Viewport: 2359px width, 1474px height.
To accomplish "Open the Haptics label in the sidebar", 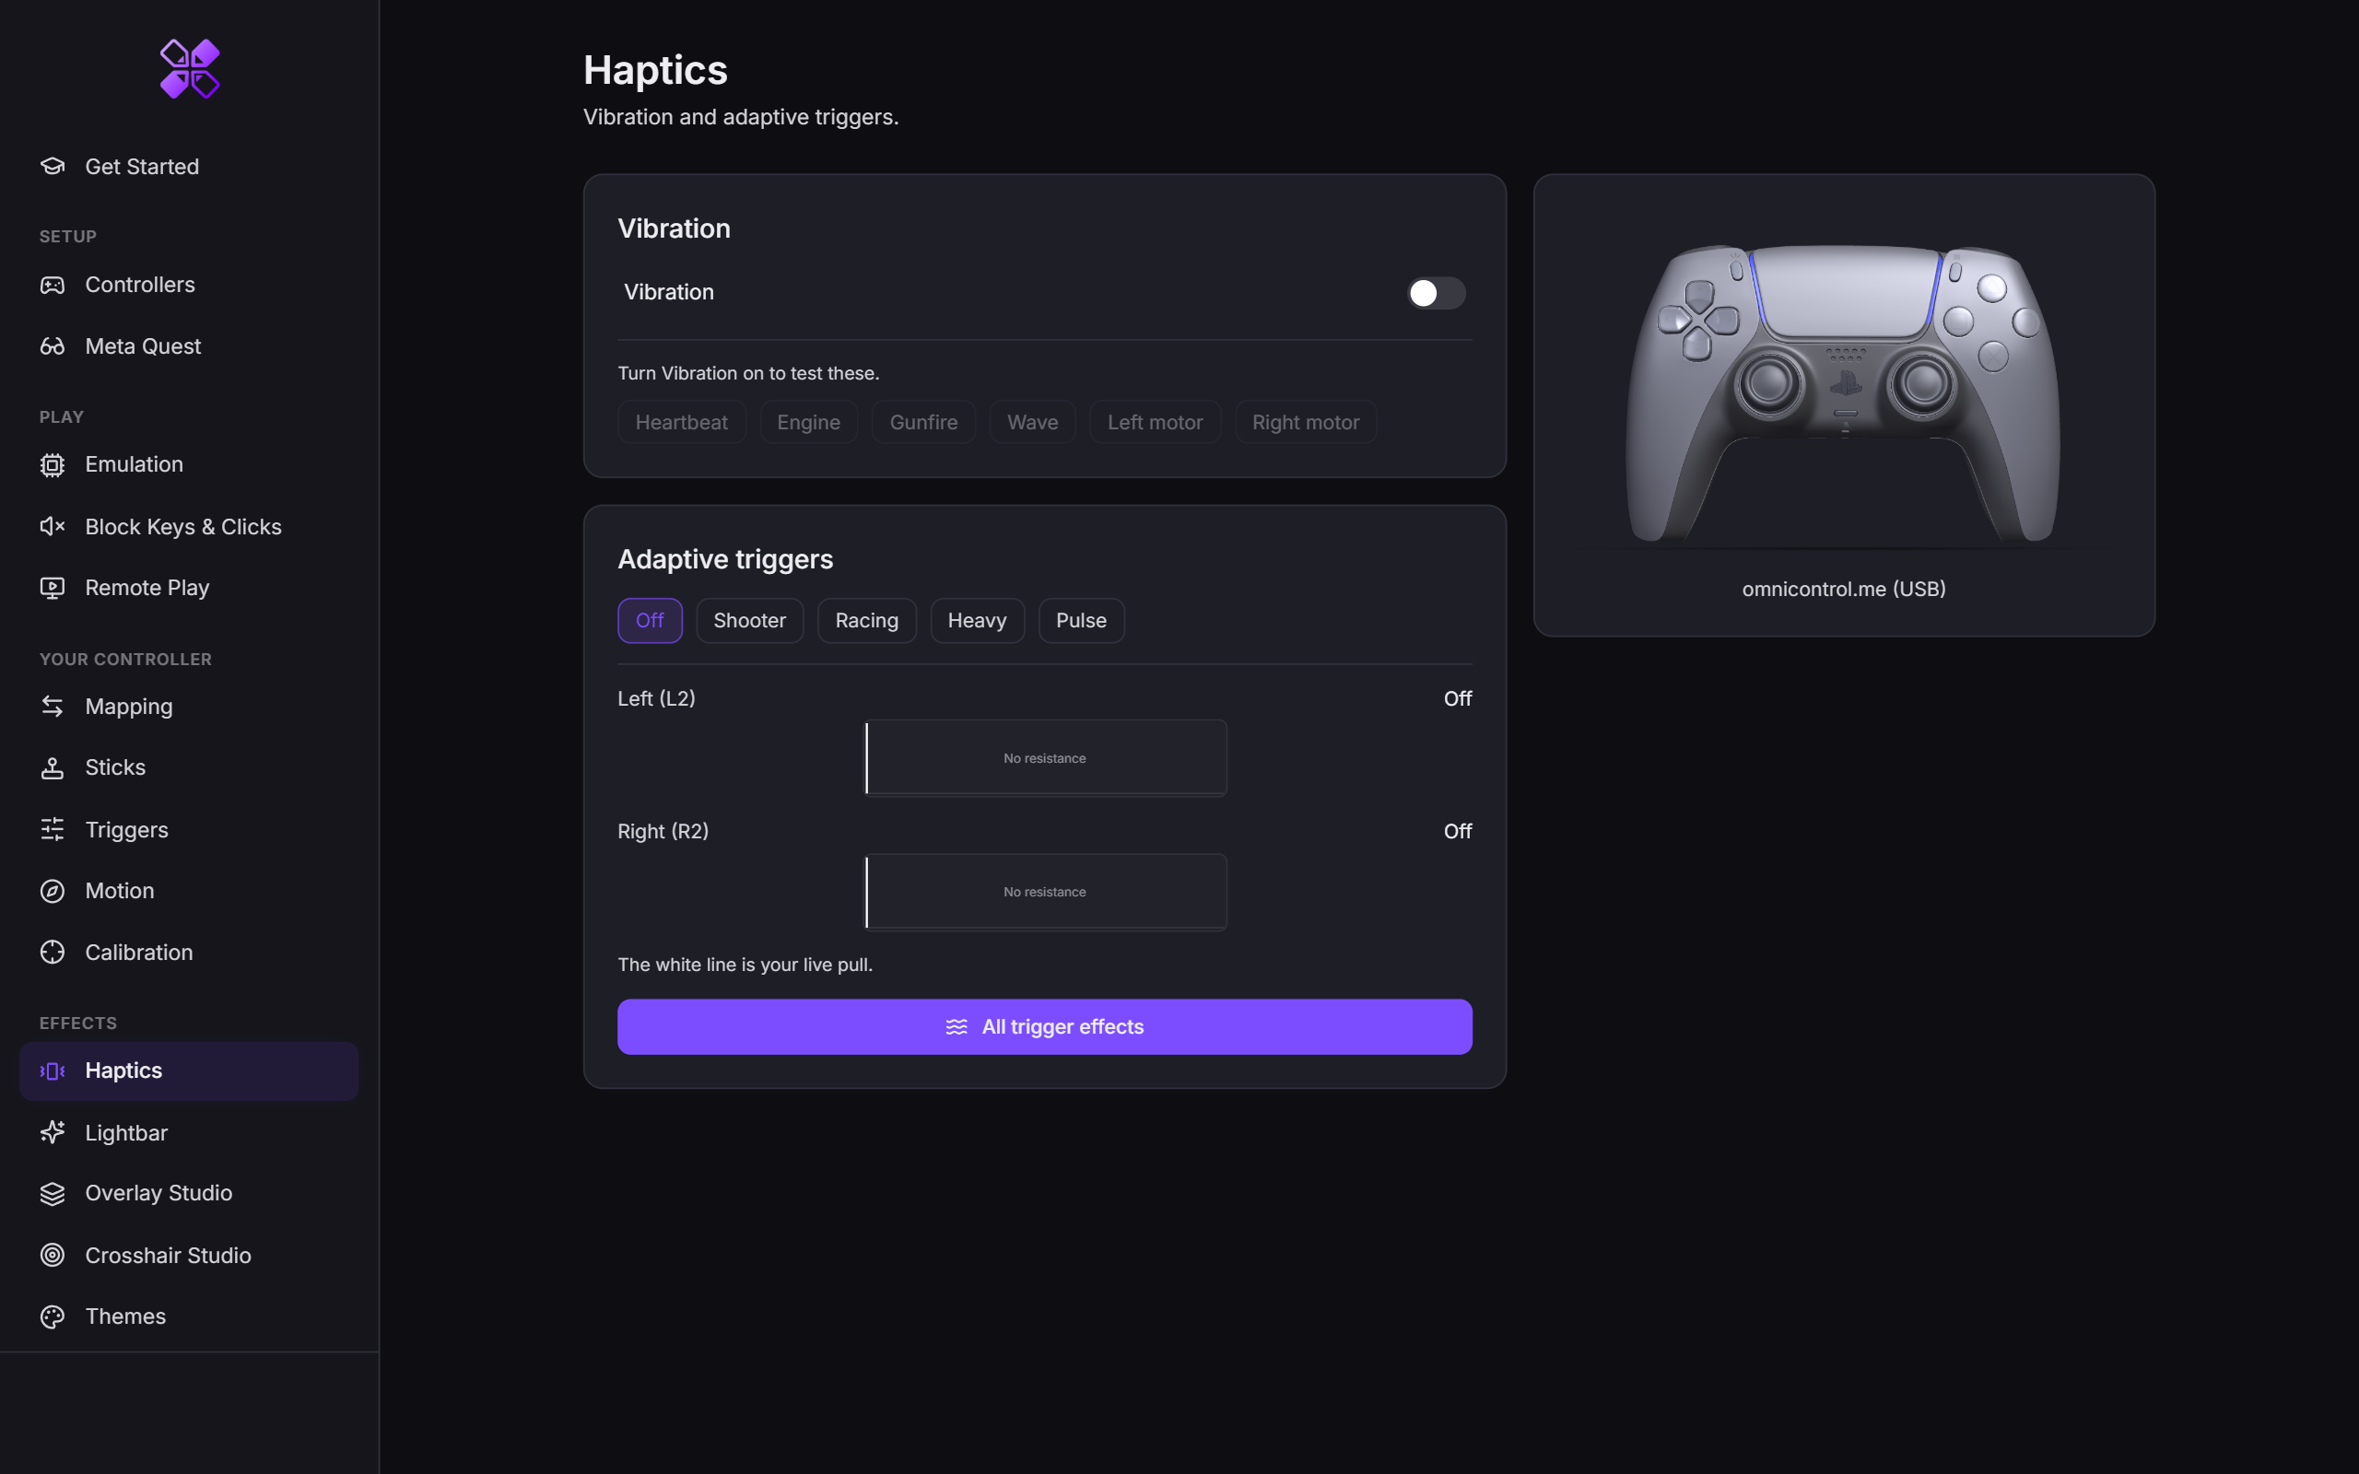I will click(123, 1070).
